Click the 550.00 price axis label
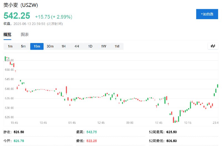The image size is (222, 146). [9, 70]
